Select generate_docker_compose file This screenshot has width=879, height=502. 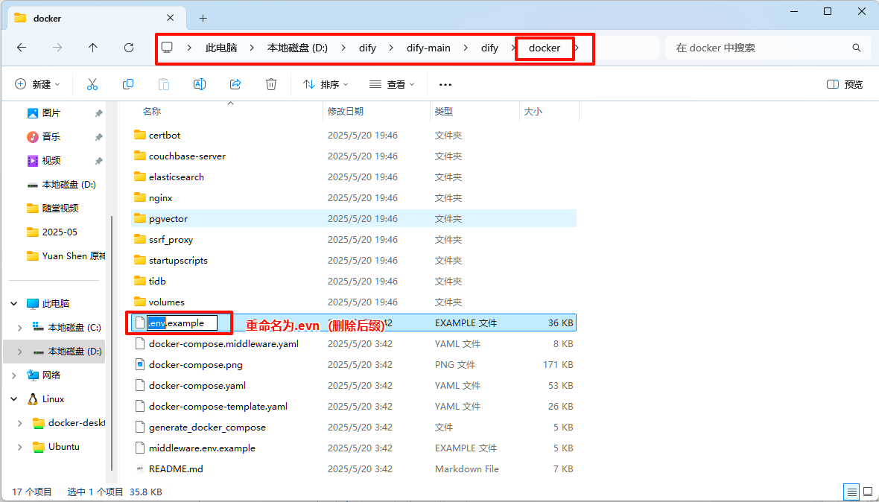tap(354, 427)
